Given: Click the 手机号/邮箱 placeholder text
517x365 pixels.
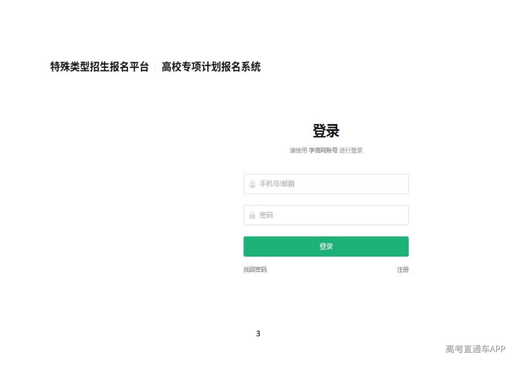Looking at the screenshot, I should pyautogui.click(x=277, y=184).
